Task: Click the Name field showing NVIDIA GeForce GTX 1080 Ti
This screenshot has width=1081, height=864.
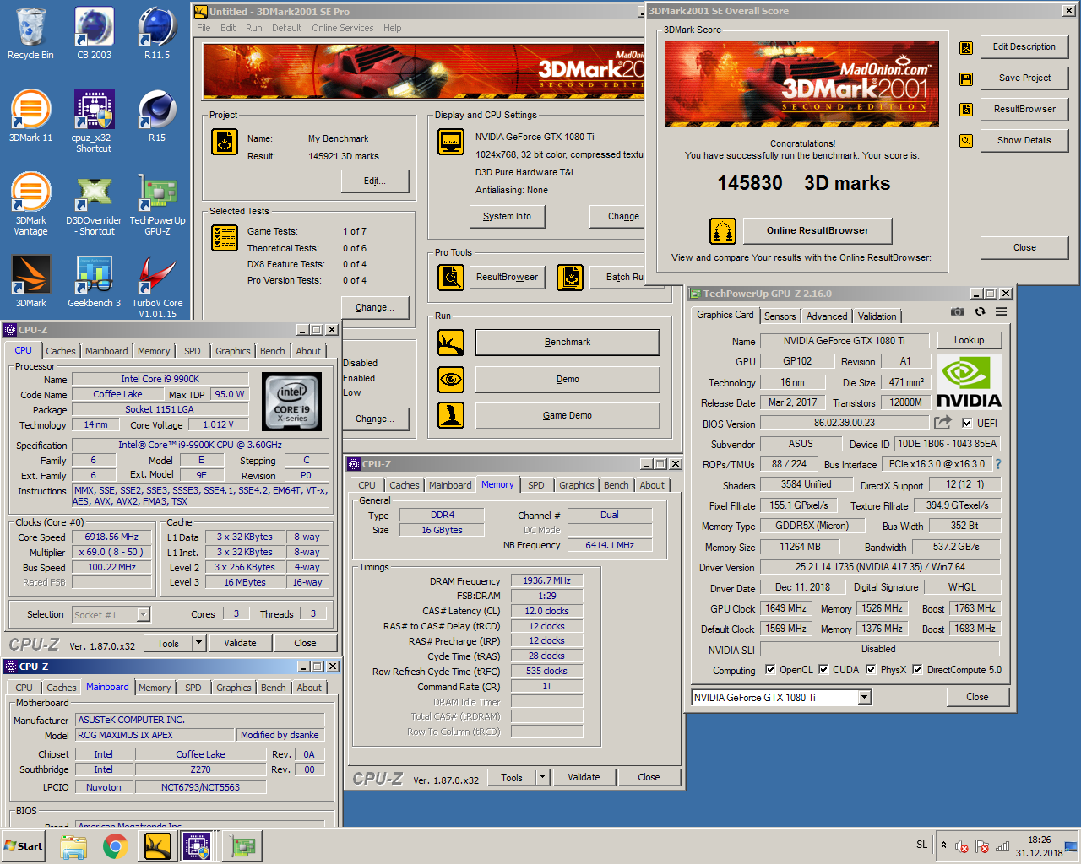Action: pos(844,341)
